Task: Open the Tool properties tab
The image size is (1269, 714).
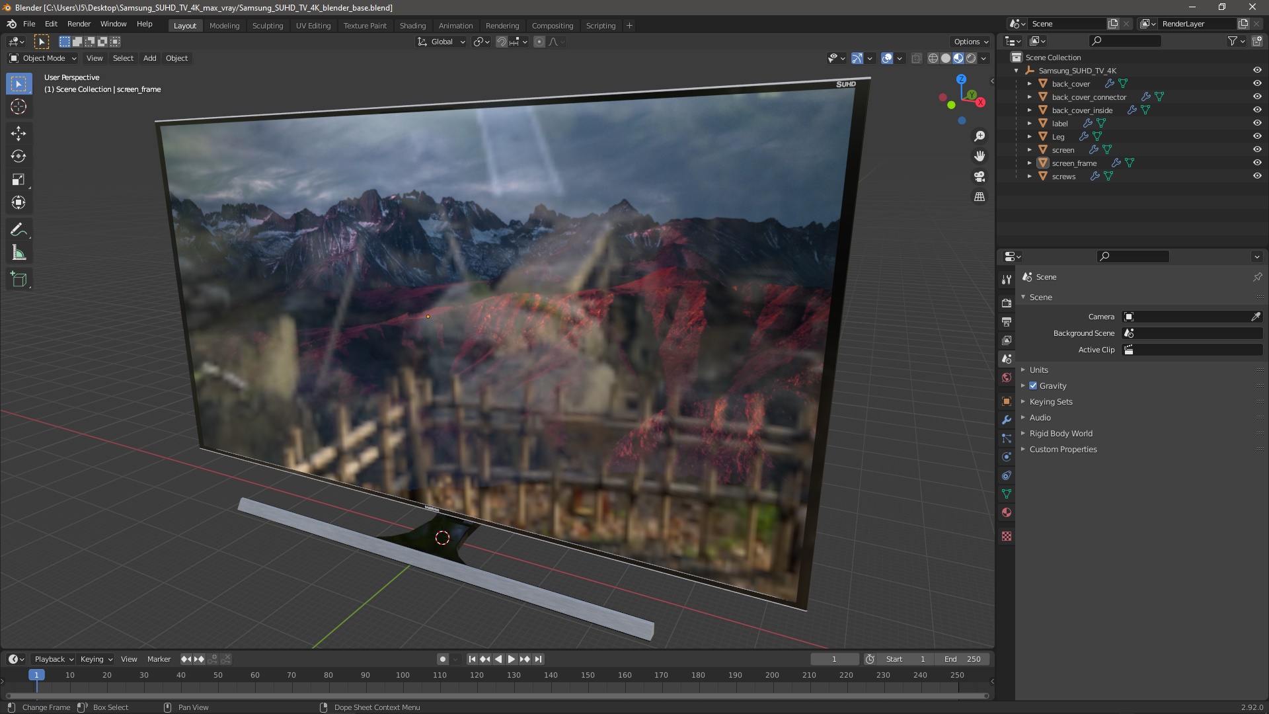Action: (1007, 280)
